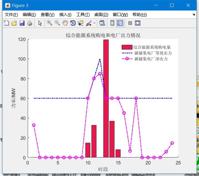Click the red bar at period 10

click(88, 150)
